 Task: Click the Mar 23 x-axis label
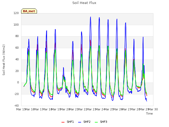tap(91, 109)
